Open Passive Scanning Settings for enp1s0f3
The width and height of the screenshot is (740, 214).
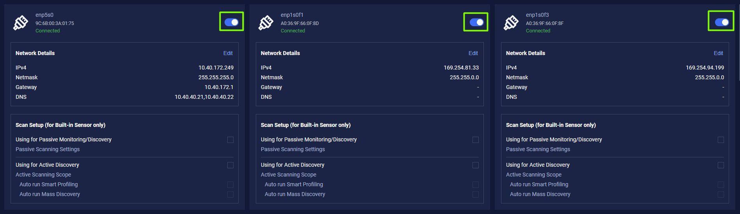pyautogui.click(x=538, y=149)
